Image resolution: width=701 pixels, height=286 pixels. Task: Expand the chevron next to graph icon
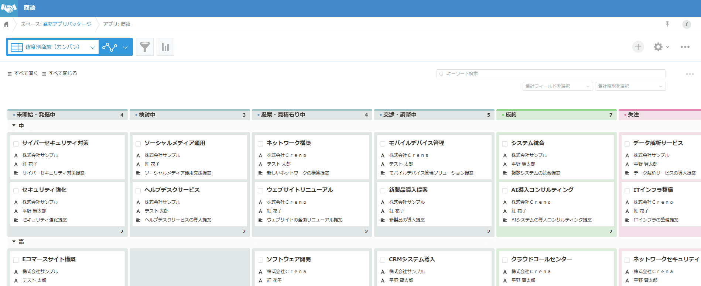pyautogui.click(x=125, y=47)
